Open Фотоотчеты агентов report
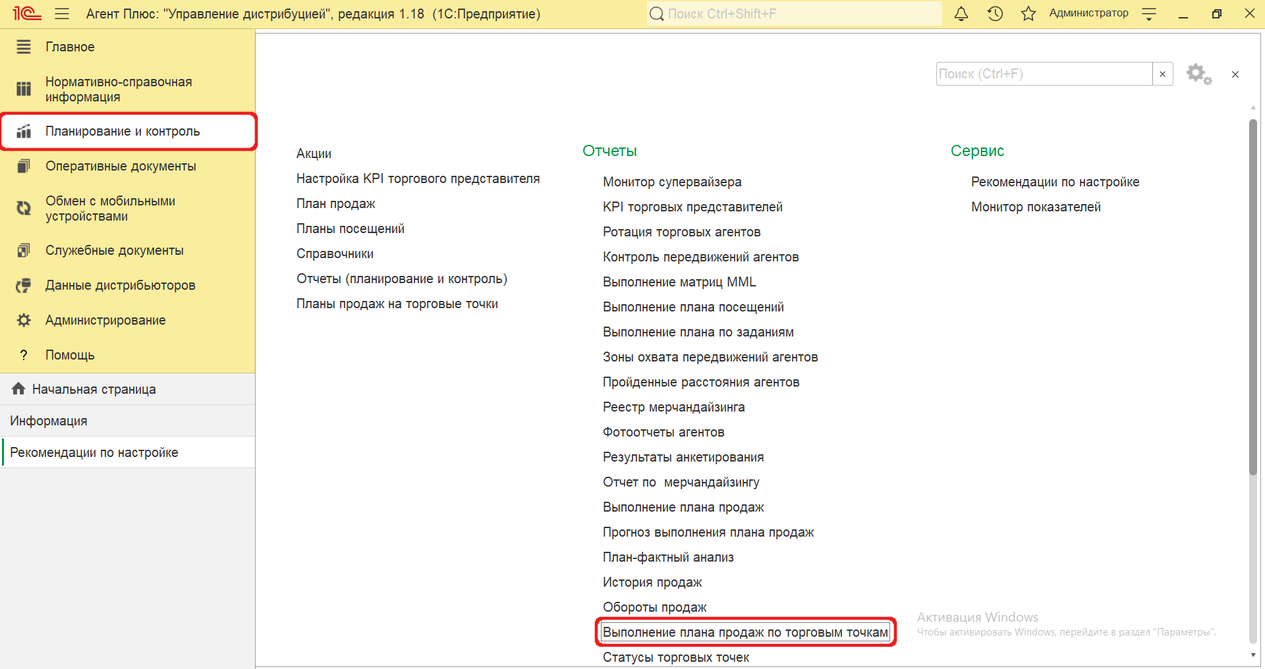Screen dimensions: 1265x669 [663, 432]
